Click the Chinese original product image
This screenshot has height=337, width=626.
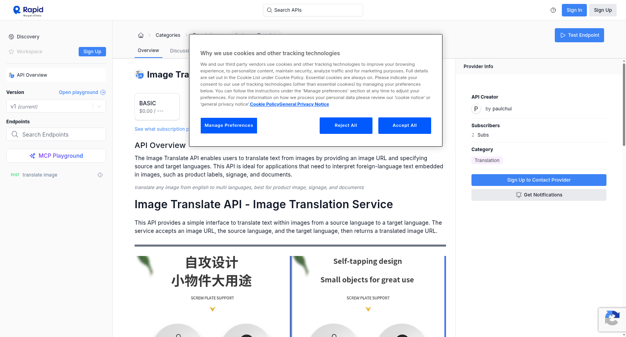click(212, 296)
